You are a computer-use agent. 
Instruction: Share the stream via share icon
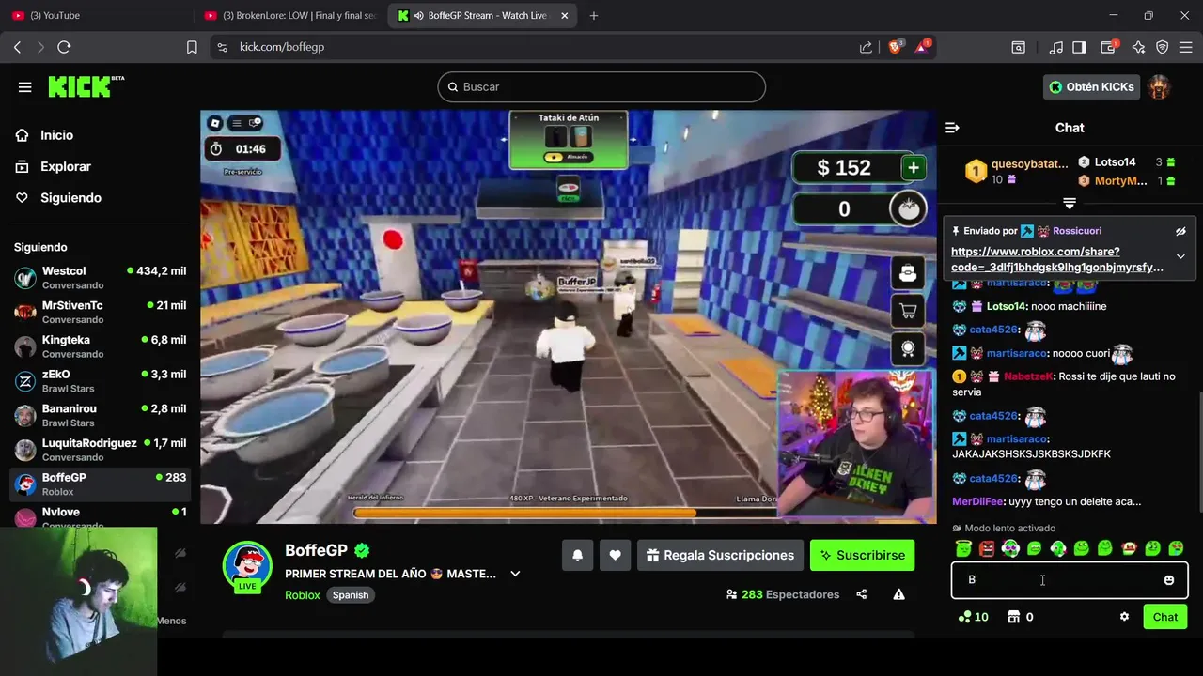[862, 594]
